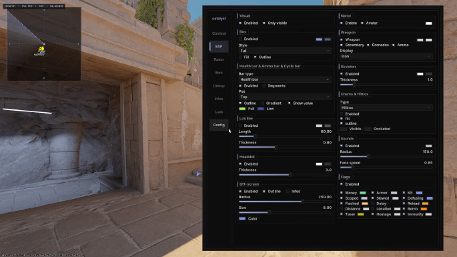Adjust the Fade speed slider

tap(386, 168)
